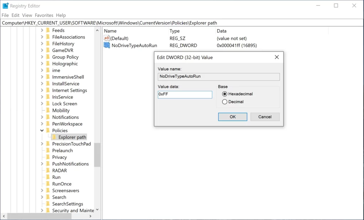The height and width of the screenshot is (220, 364).
Task: Click OK to confirm the DWORD value
Action: point(232,117)
